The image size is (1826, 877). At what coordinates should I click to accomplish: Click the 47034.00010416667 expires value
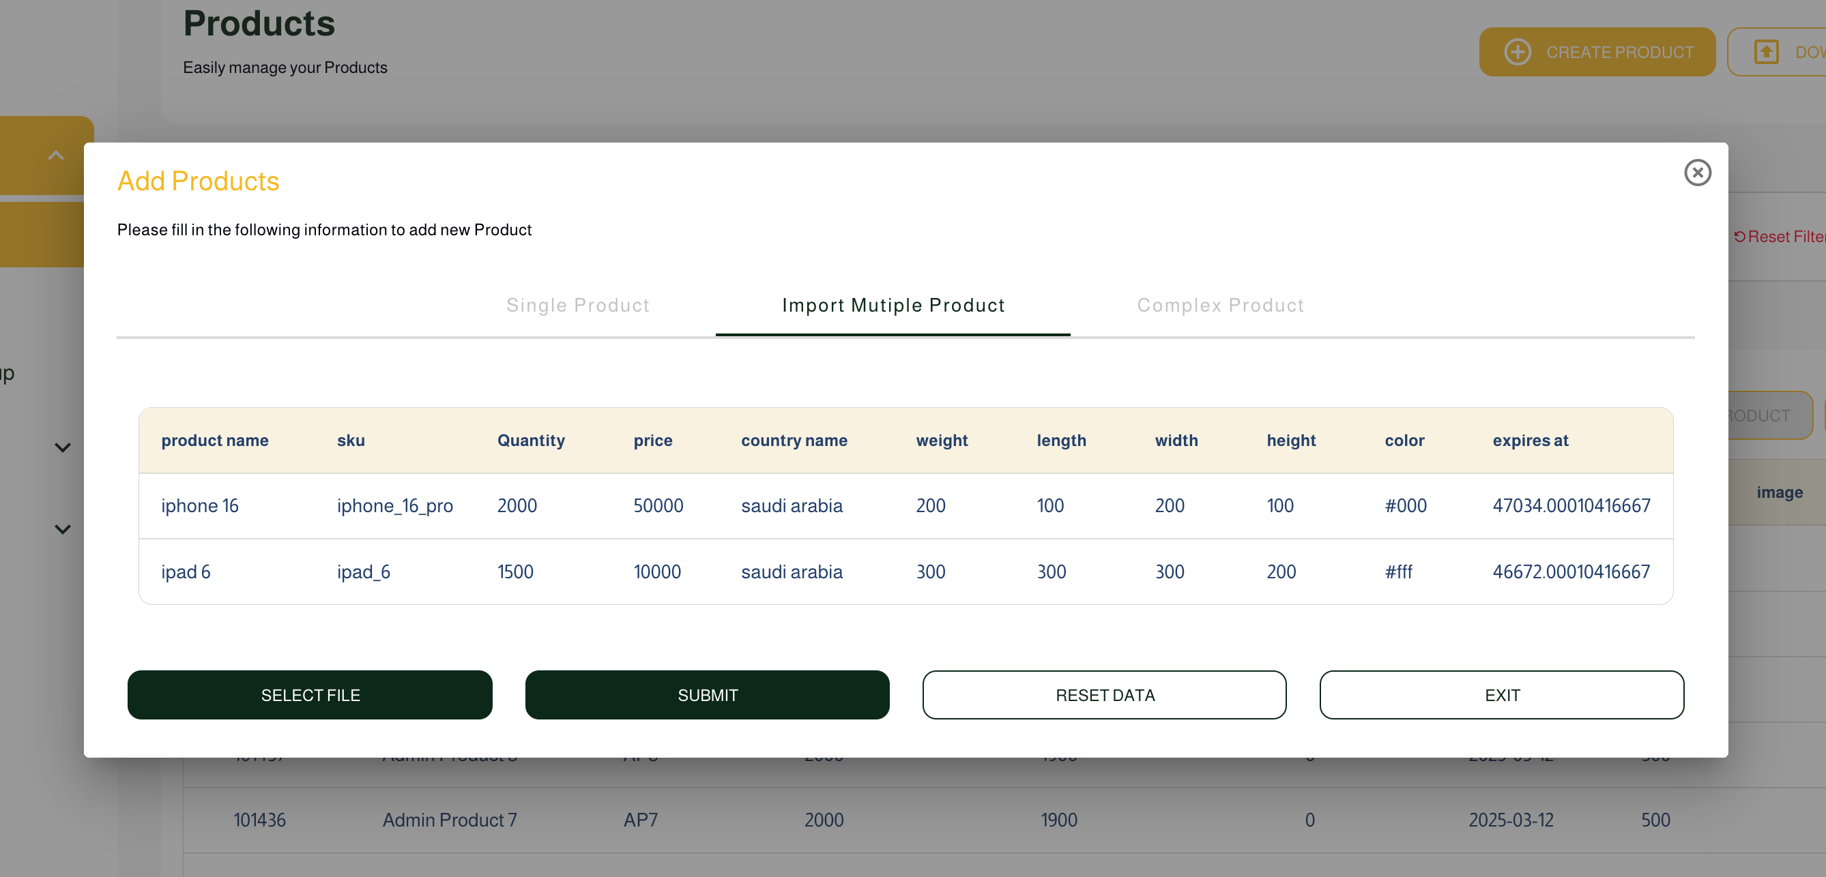[x=1571, y=506]
